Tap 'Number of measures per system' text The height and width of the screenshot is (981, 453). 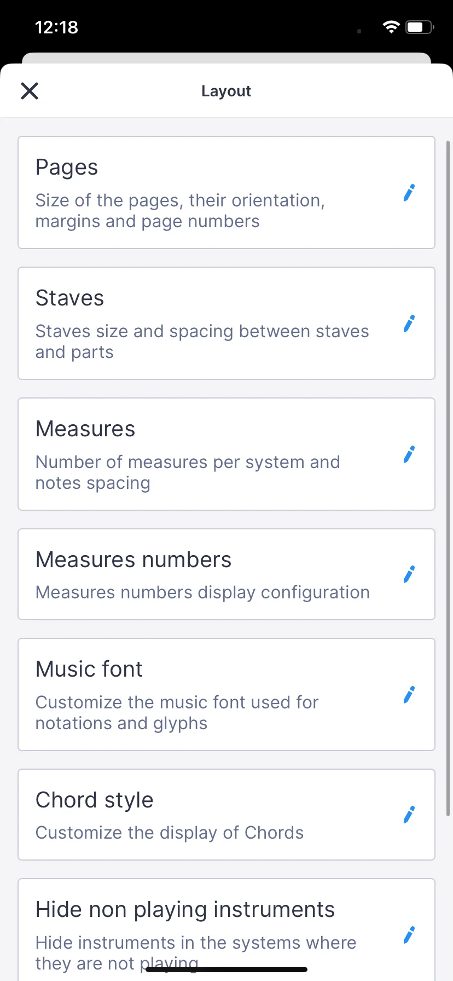click(188, 472)
